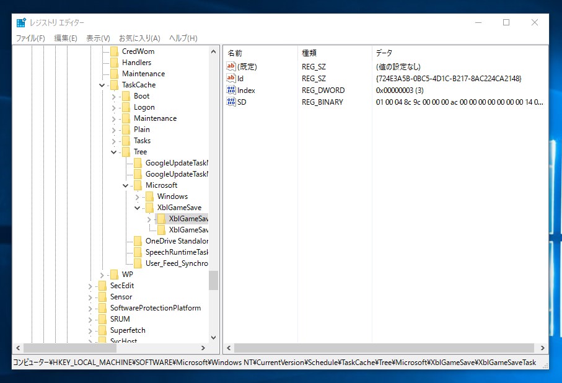Screen dimensions: 562x383
Task: Collapse the Microsoft key under Tree
Action: point(125,186)
